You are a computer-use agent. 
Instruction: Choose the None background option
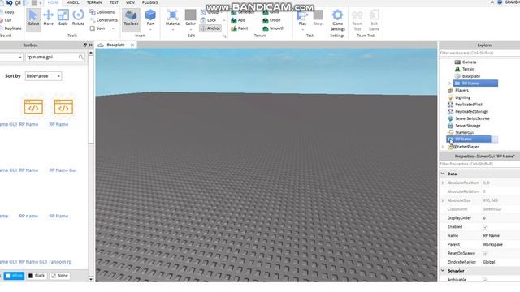coord(59,276)
